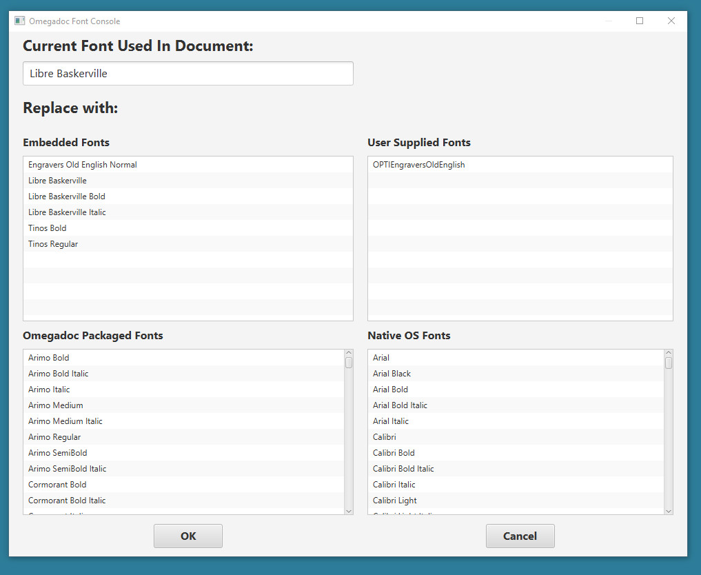701x575 pixels.
Task: Pick Arimo SemiBold packaged font
Action: [x=184, y=453]
